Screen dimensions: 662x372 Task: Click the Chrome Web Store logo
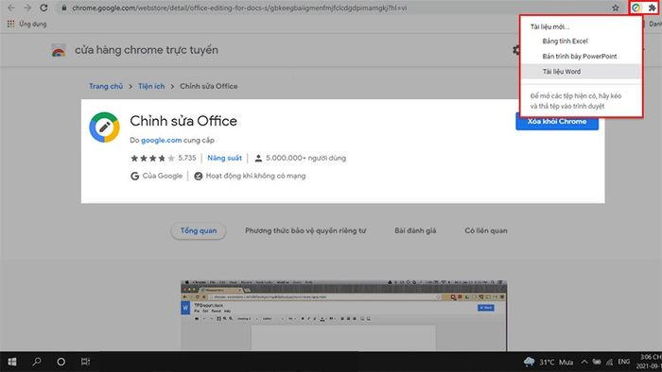pyautogui.click(x=59, y=50)
